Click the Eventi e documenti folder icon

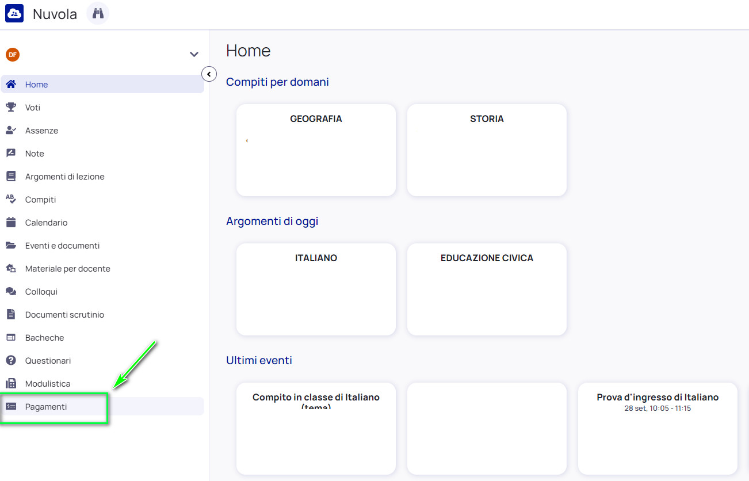tap(11, 245)
